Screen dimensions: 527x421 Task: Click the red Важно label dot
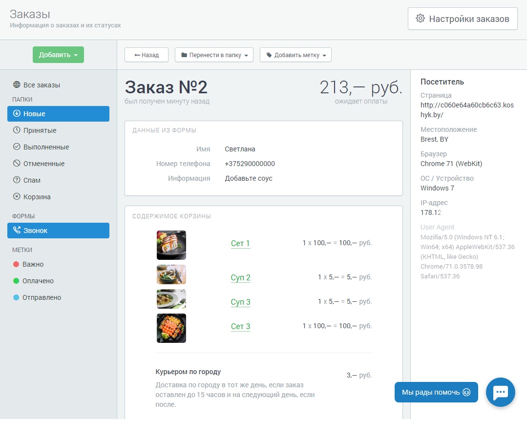[16, 264]
